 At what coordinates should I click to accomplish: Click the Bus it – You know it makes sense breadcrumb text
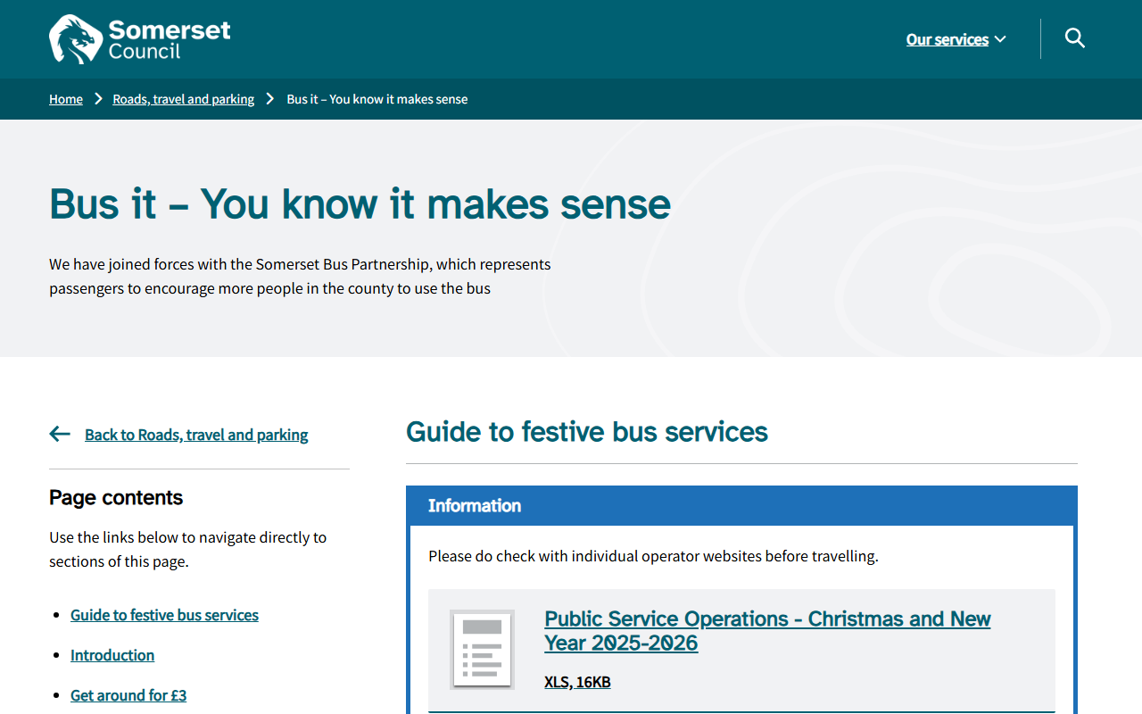(377, 99)
